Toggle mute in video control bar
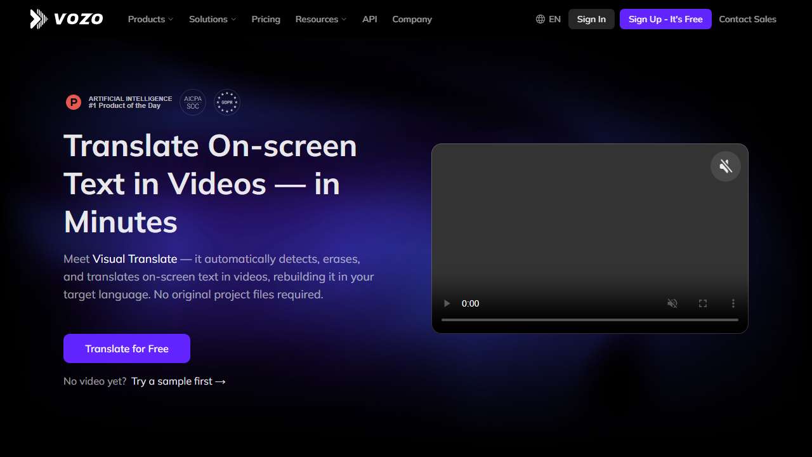 coord(672,303)
